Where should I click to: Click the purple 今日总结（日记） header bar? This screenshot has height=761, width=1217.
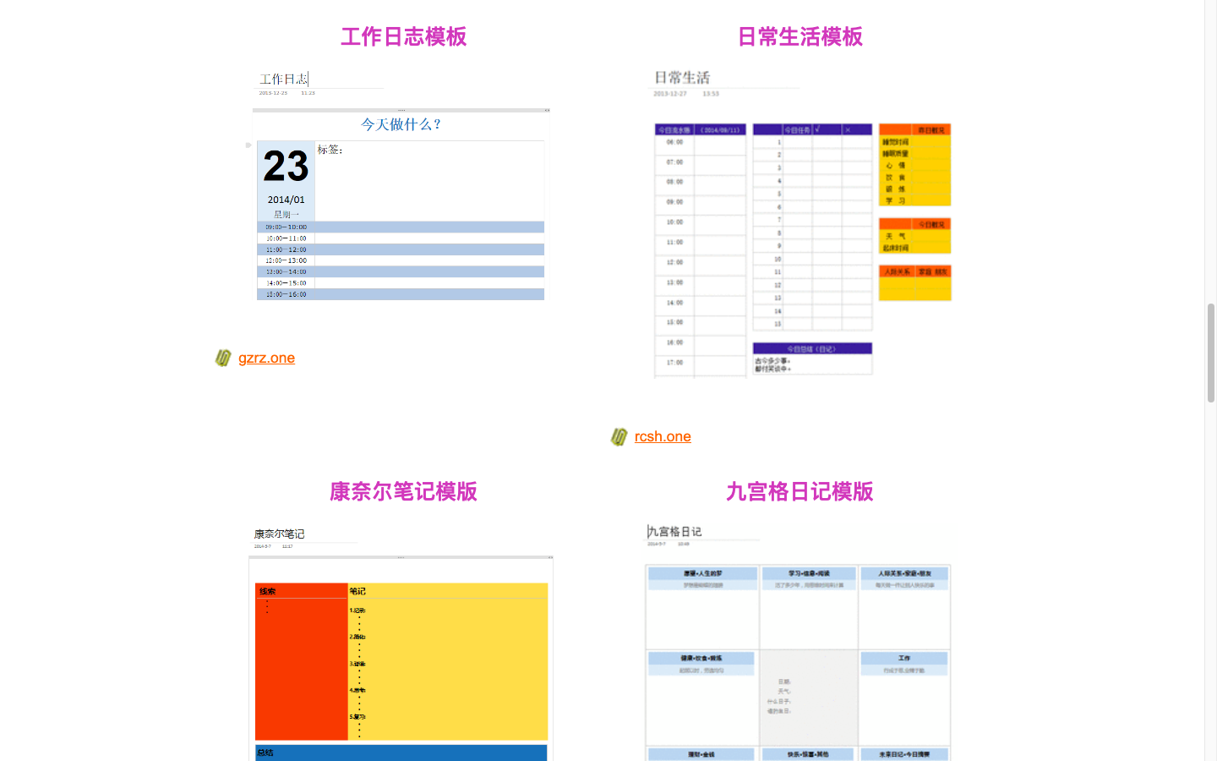811,349
